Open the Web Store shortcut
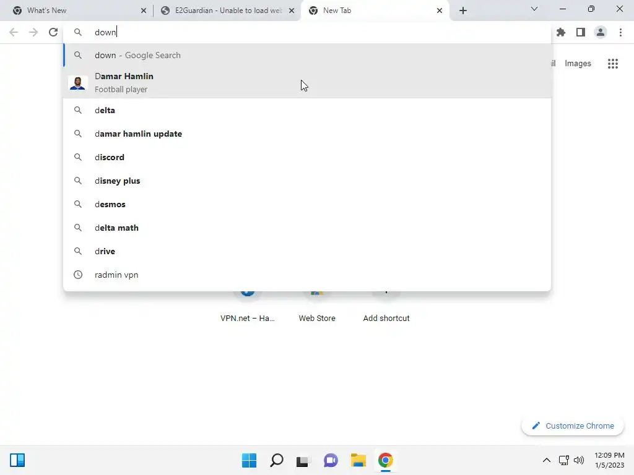The height and width of the screenshot is (475, 634). click(x=317, y=307)
